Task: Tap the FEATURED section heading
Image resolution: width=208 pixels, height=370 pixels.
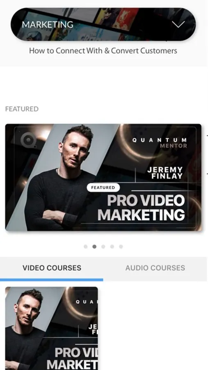Action: click(22, 109)
